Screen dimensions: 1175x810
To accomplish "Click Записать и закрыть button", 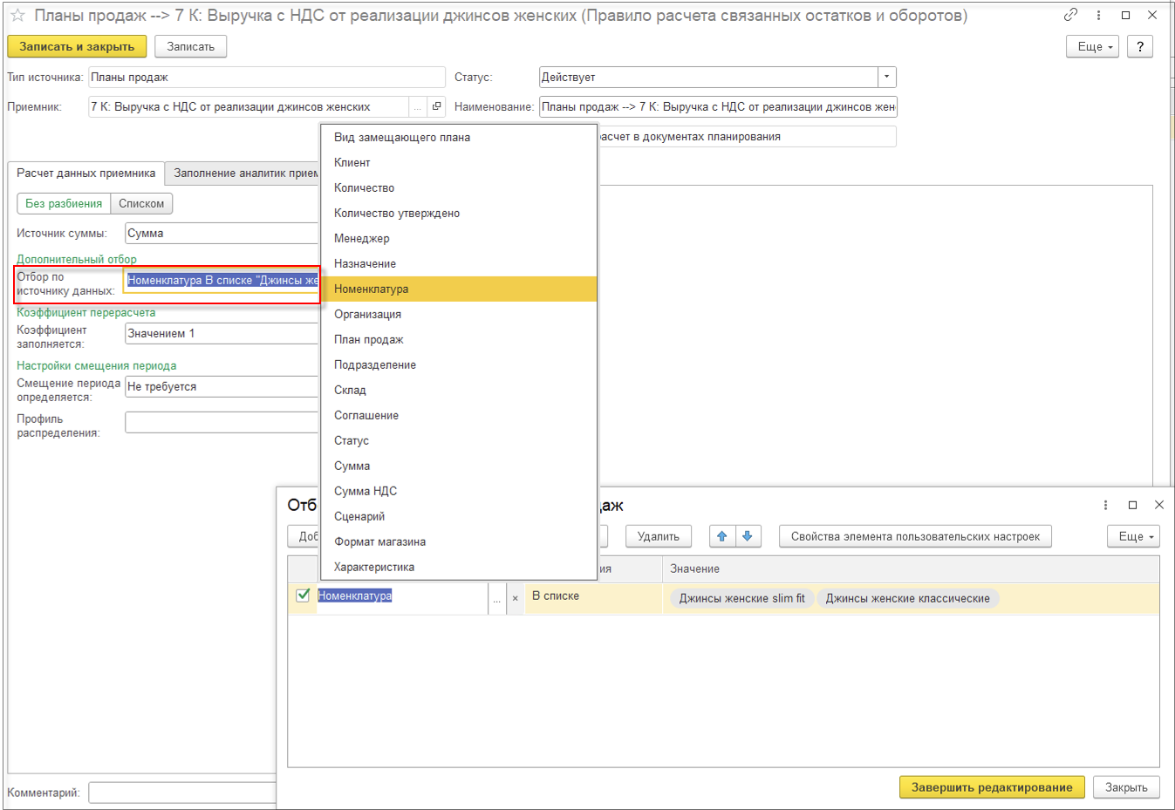I will click(77, 47).
